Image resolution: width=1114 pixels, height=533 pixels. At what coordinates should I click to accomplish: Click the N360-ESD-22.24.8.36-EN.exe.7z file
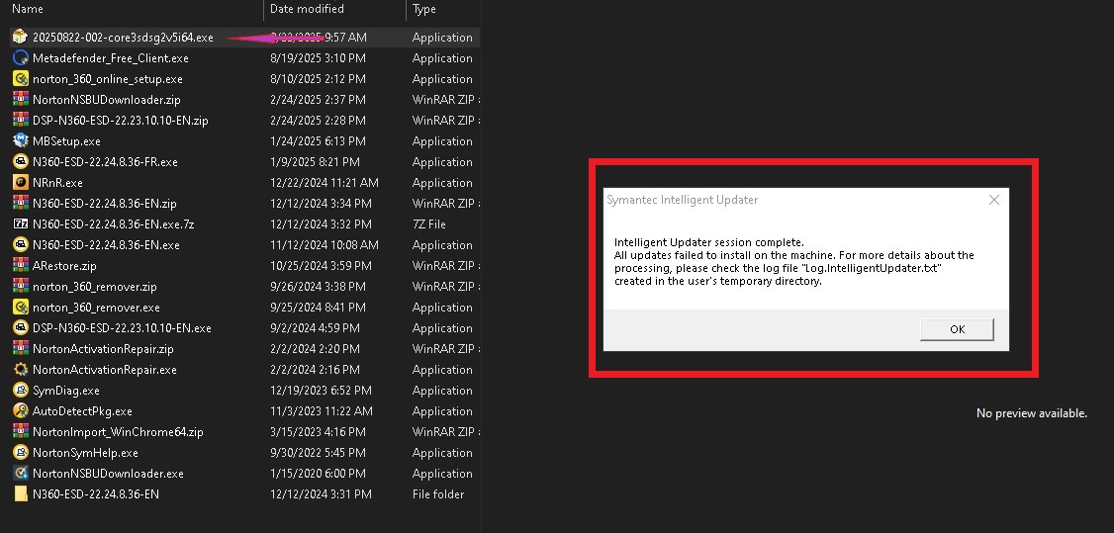(x=113, y=224)
